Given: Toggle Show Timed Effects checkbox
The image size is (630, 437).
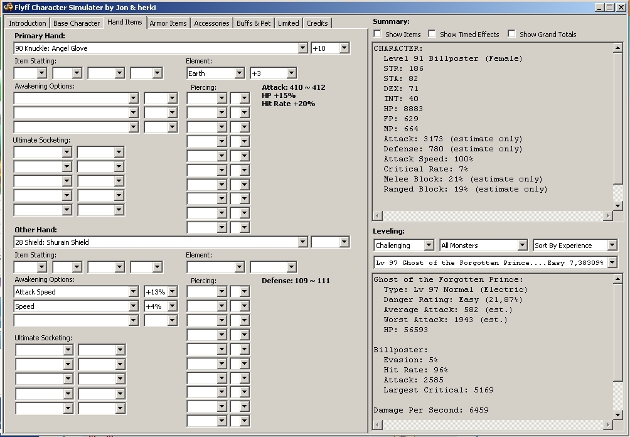Looking at the screenshot, I should click(432, 34).
